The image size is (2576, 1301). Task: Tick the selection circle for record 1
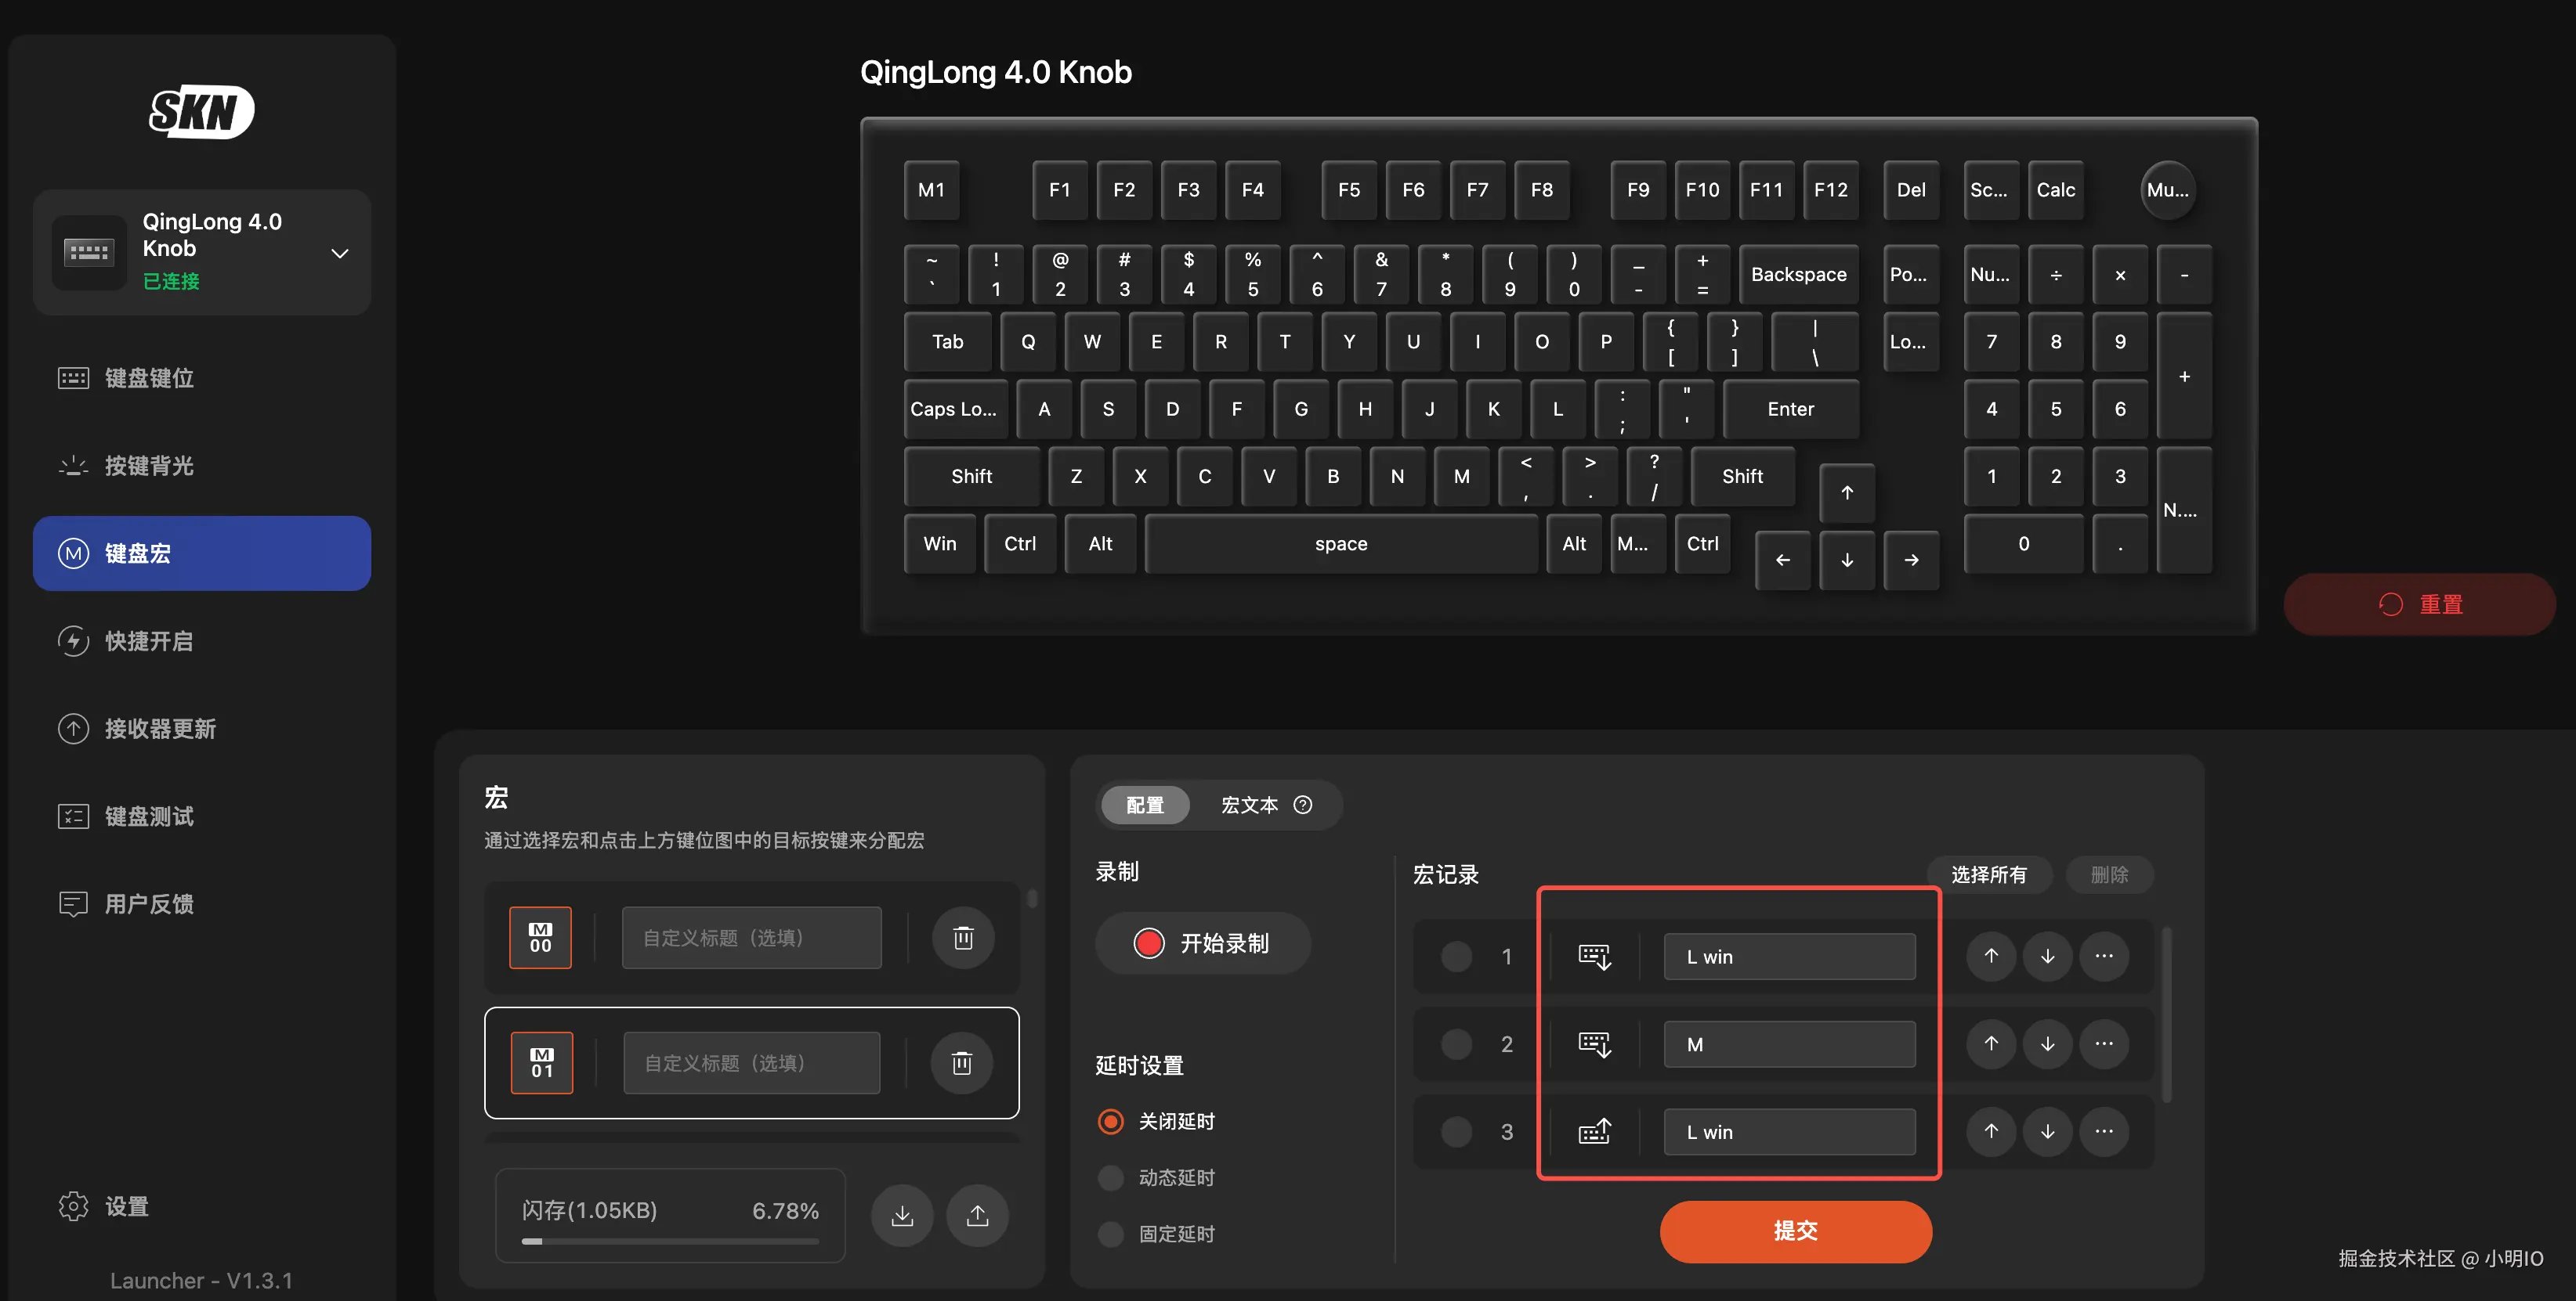1456,957
